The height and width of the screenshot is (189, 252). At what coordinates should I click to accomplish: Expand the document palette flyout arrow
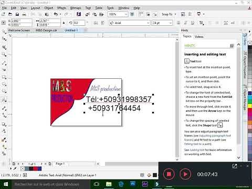(x=10, y=169)
